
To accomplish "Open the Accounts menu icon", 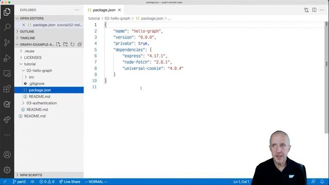I will click(x=7, y=155).
